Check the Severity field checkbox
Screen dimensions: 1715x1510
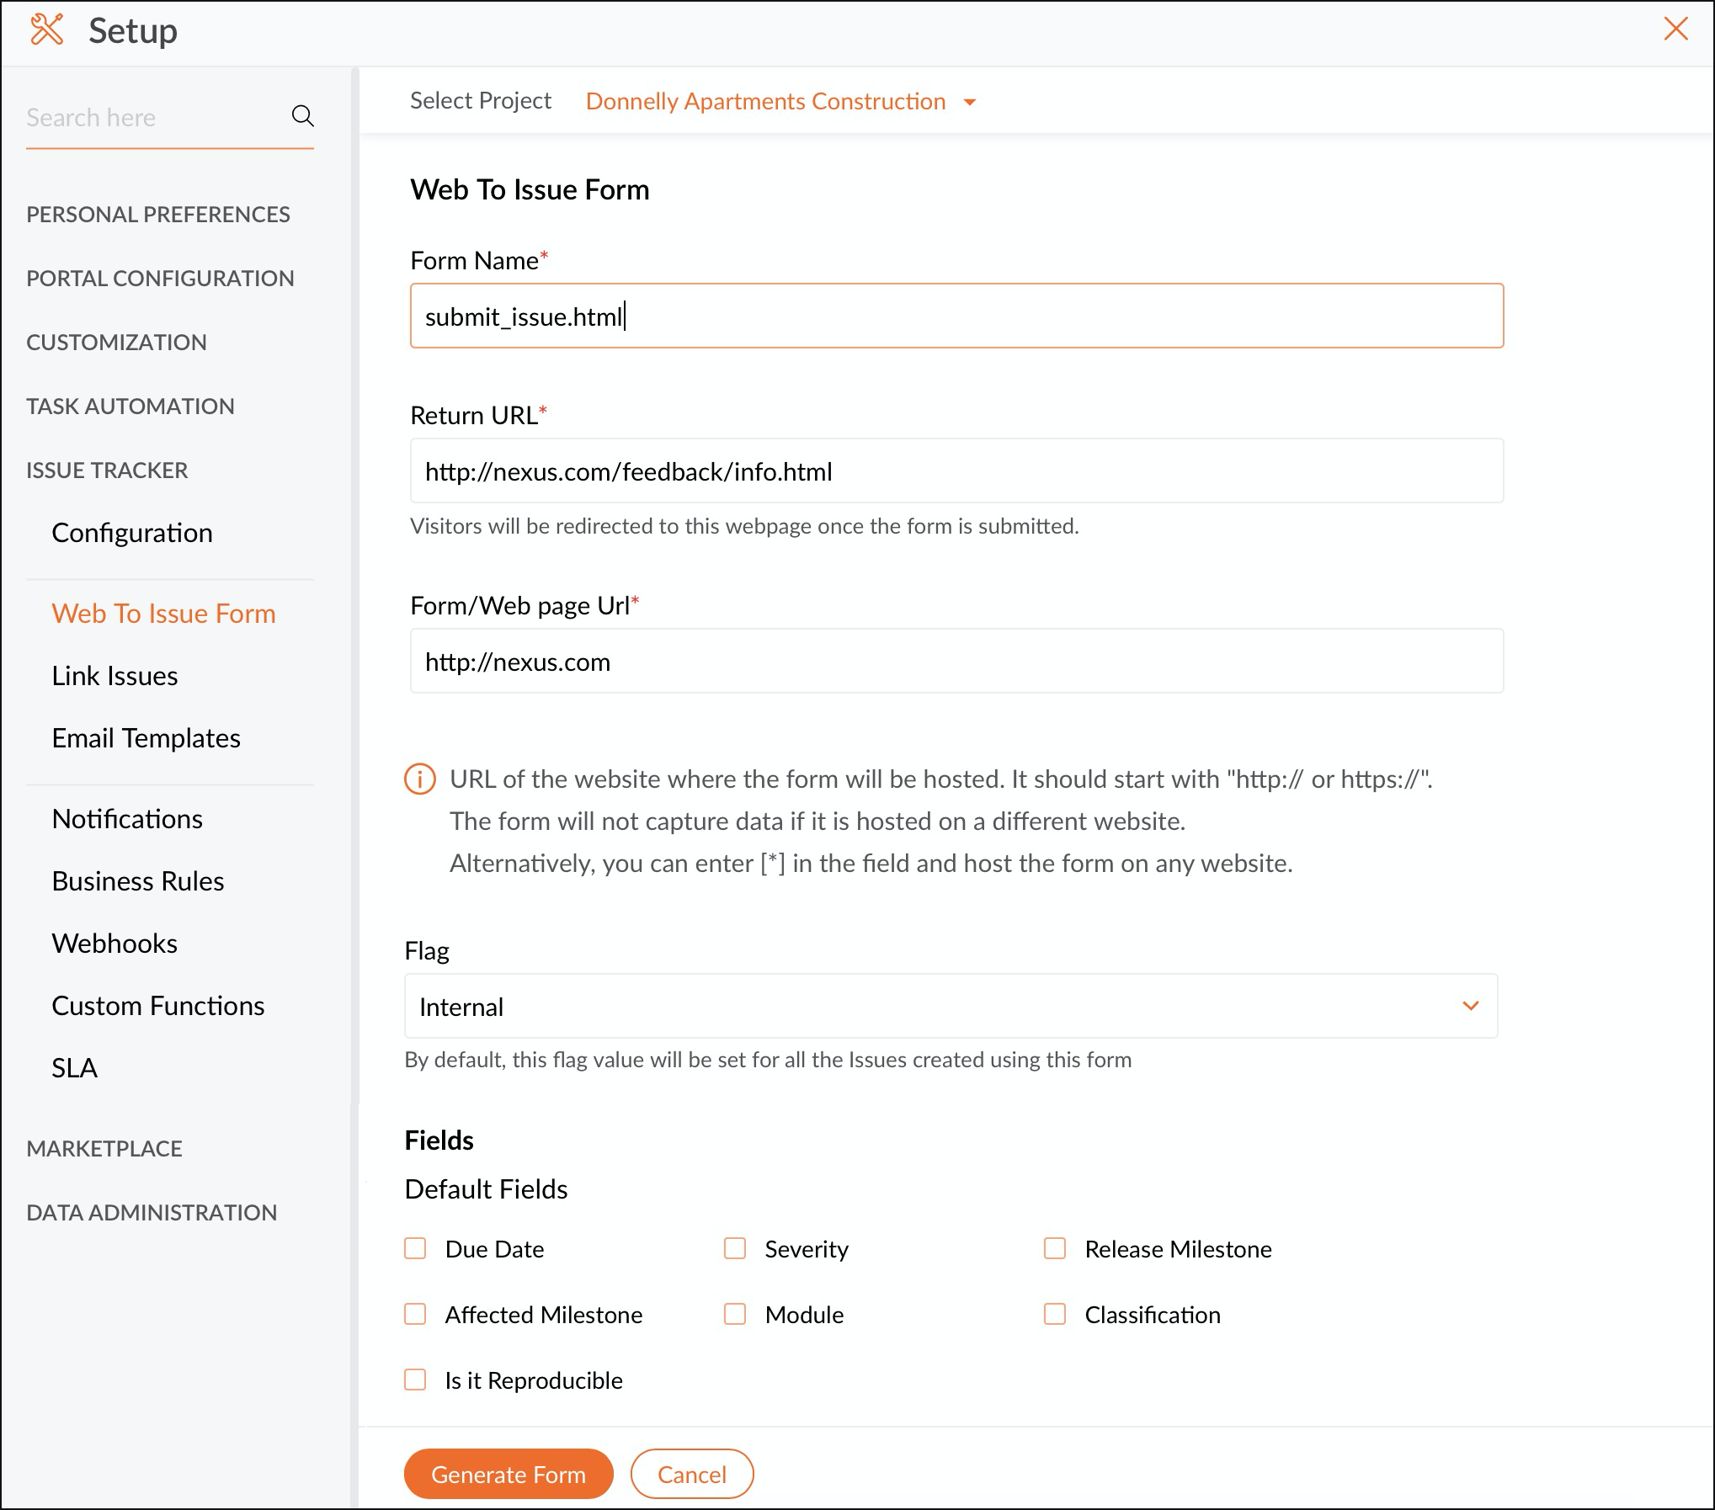click(x=735, y=1248)
